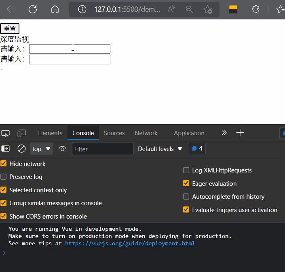The height and width of the screenshot is (272, 285).
Task: Go to browser home page icon
Action: click(x=55, y=9)
